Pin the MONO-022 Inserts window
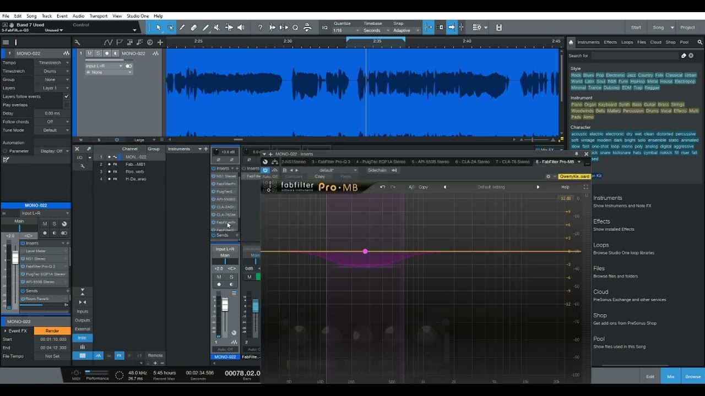 (x=577, y=154)
